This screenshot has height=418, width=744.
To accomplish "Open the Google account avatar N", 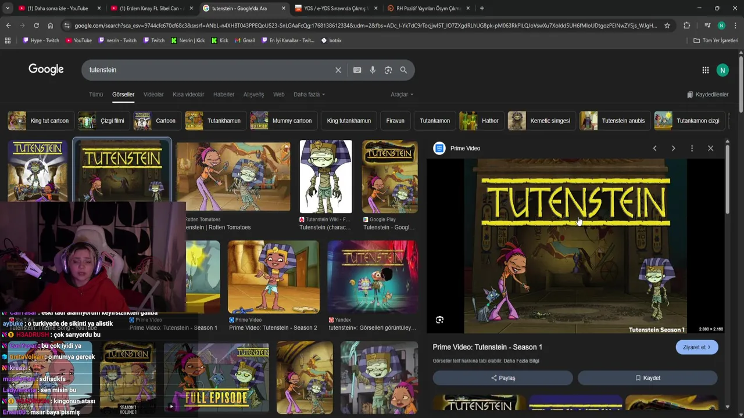I will tap(722, 70).
